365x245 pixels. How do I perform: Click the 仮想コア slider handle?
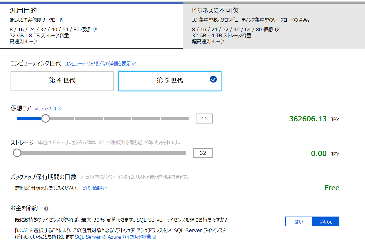46,118
